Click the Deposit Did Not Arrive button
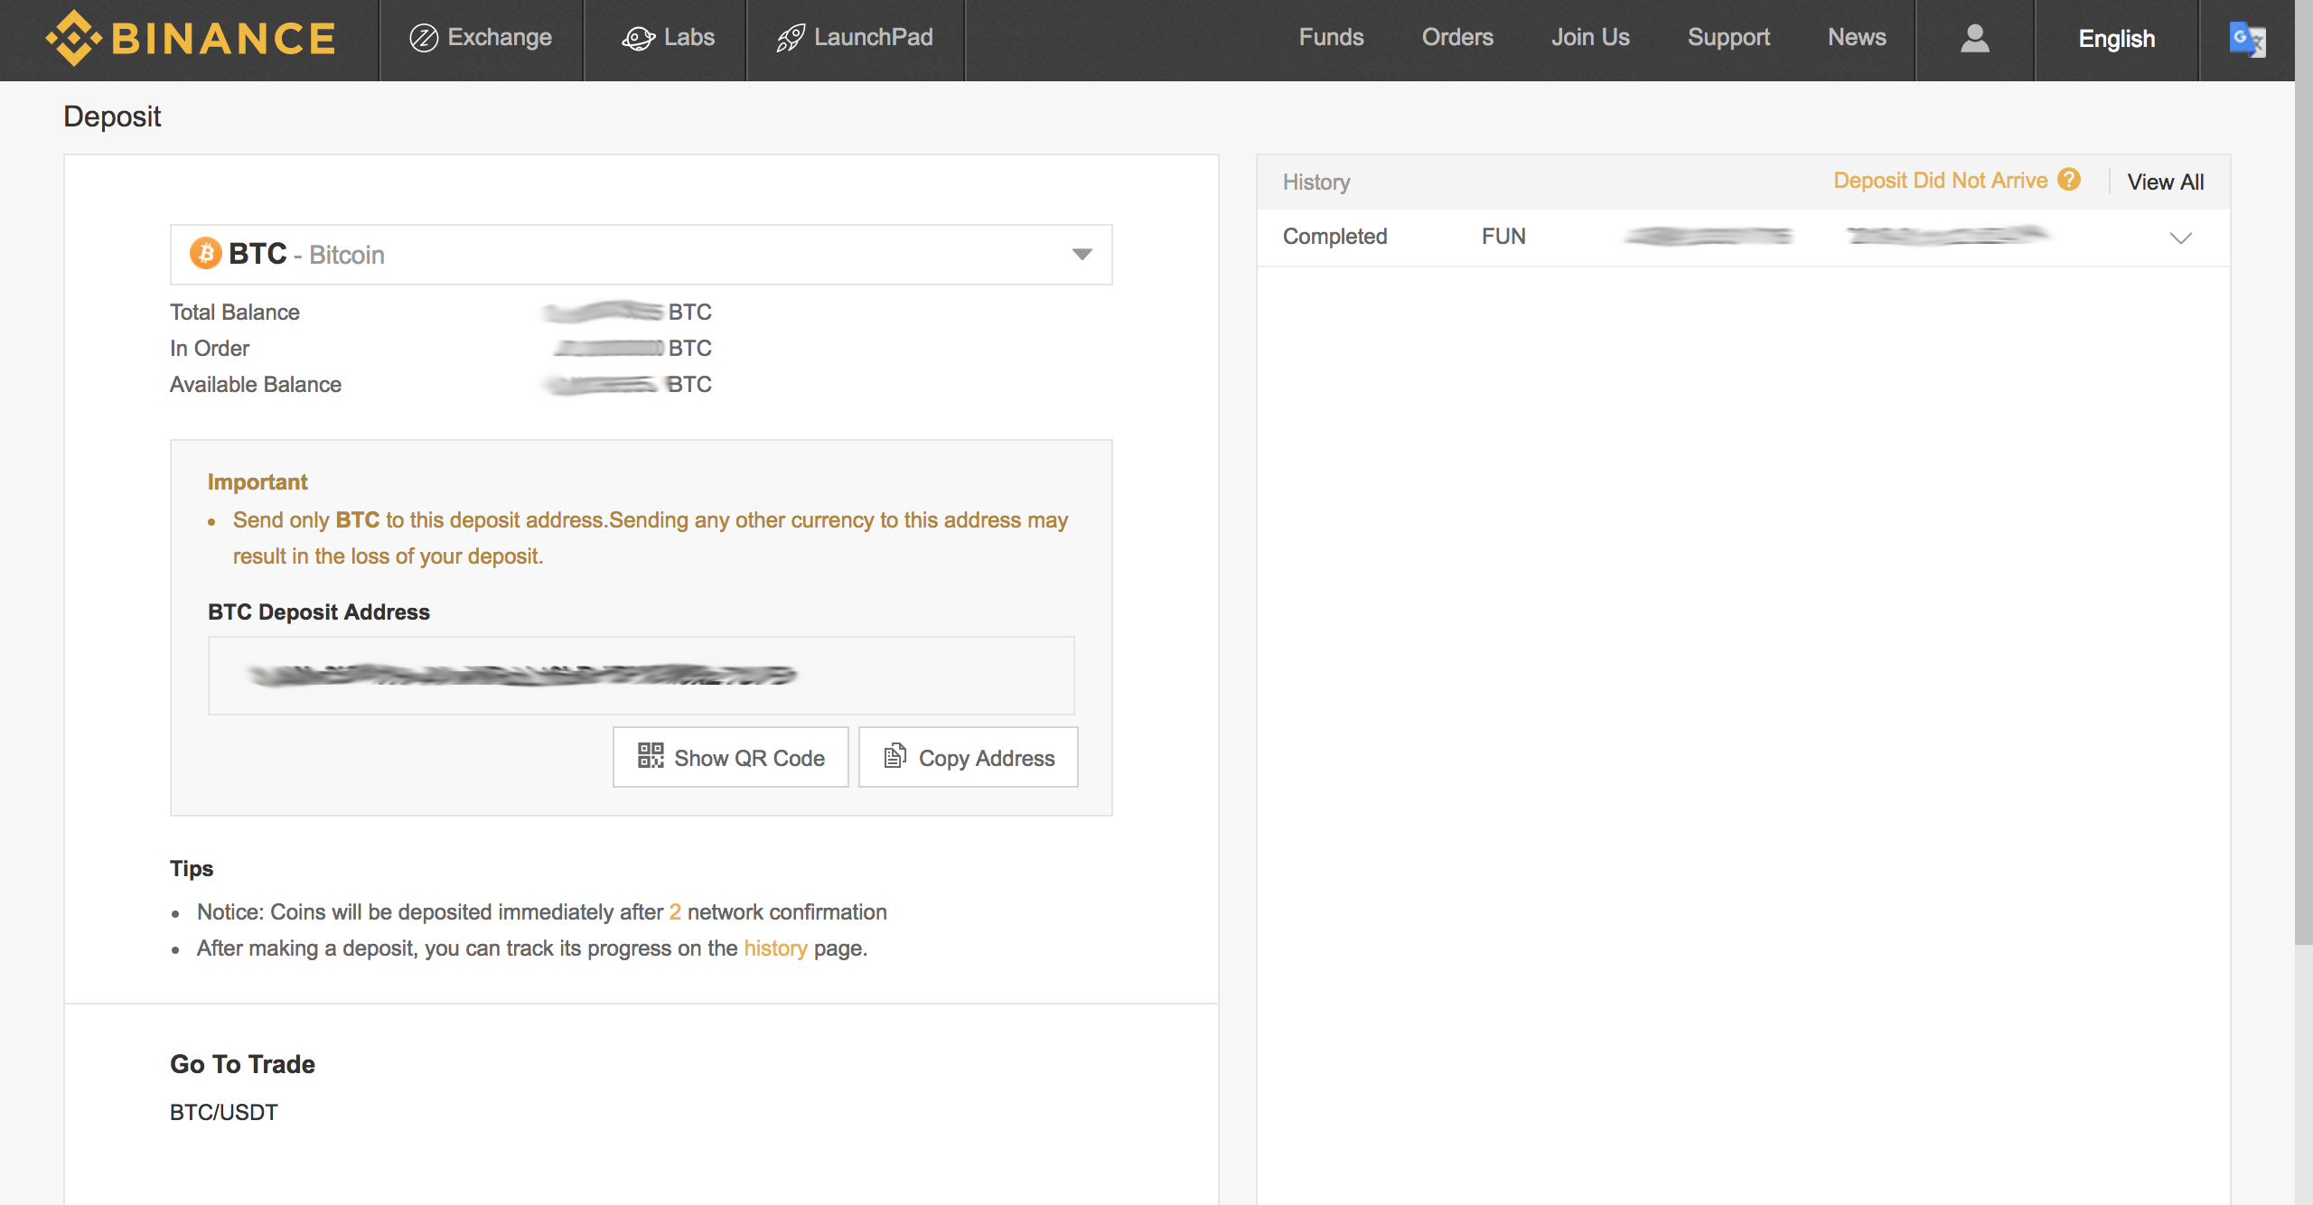The height and width of the screenshot is (1205, 2313). point(1942,181)
